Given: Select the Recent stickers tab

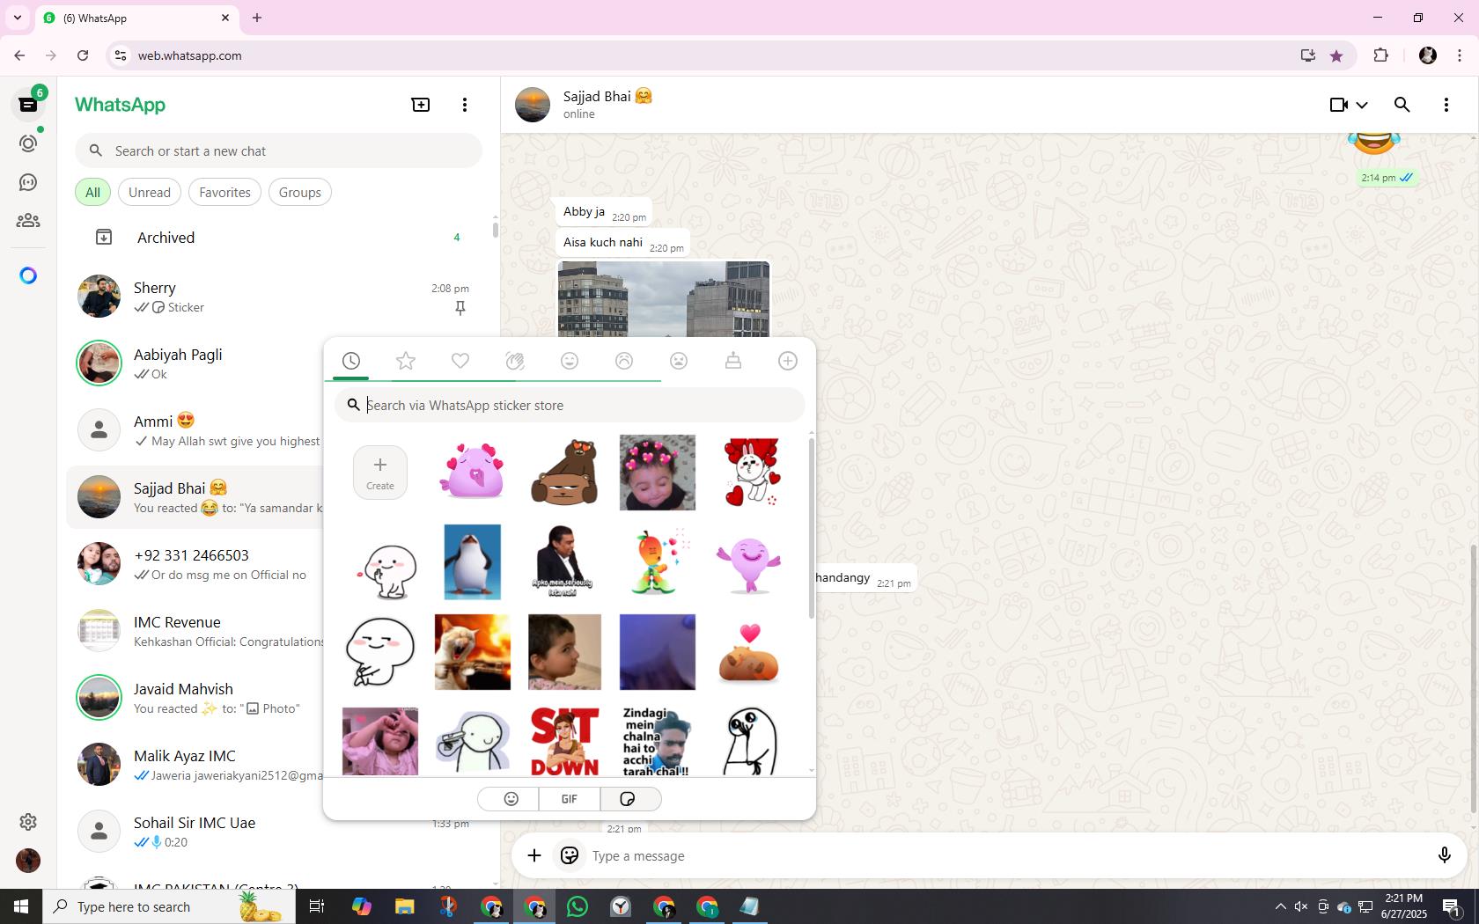Looking at the screenshot, I should (x=351, y=361).
